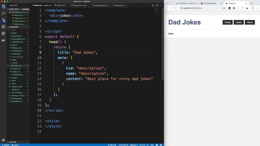Image resolution: width=260 pixels, height=146 pixels.
Task: Expand the store folder
Action: tap(13, 84)
